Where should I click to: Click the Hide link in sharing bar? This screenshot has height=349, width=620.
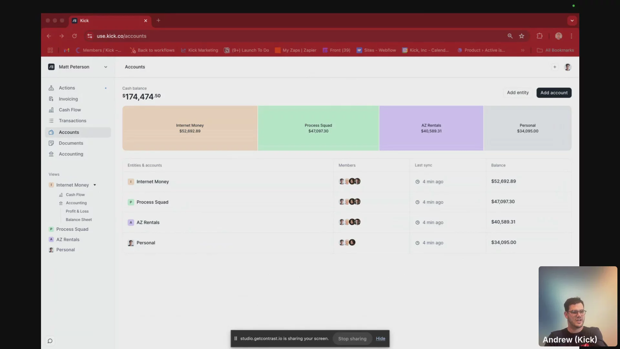click(380, 339)
